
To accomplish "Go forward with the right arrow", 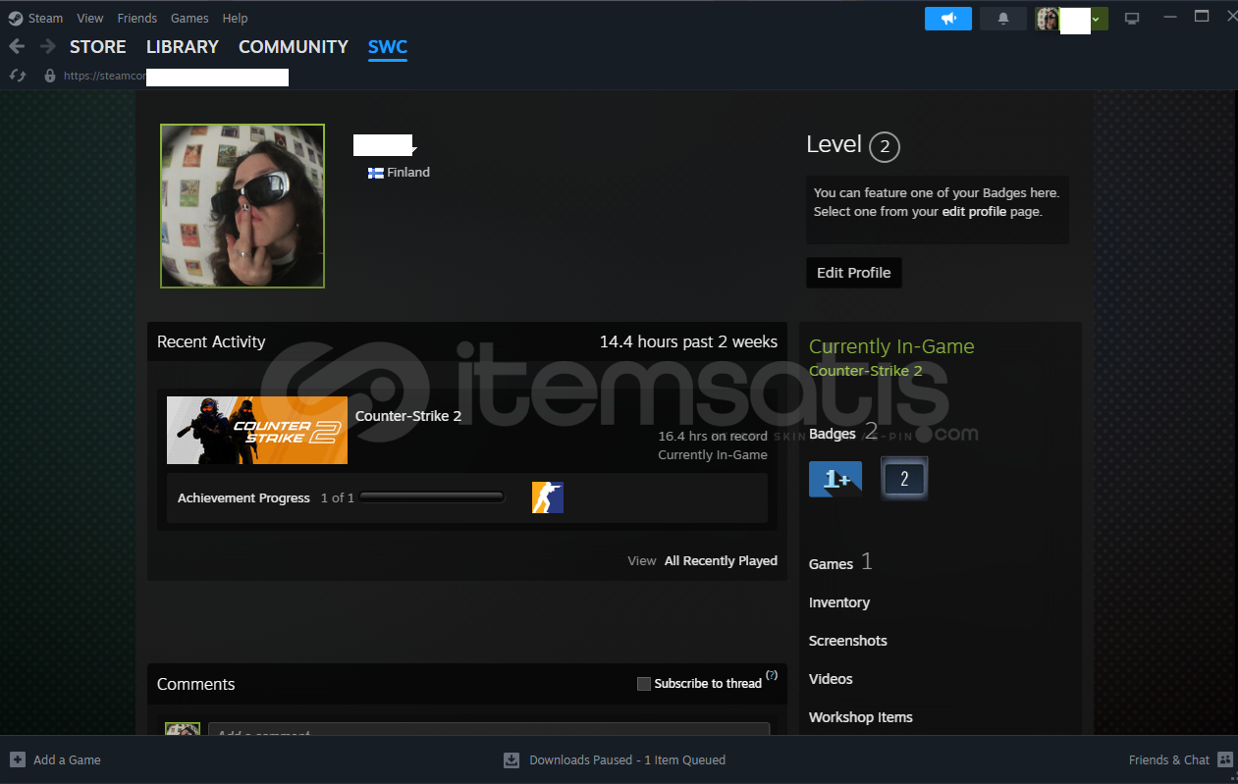I will point(47,46).
